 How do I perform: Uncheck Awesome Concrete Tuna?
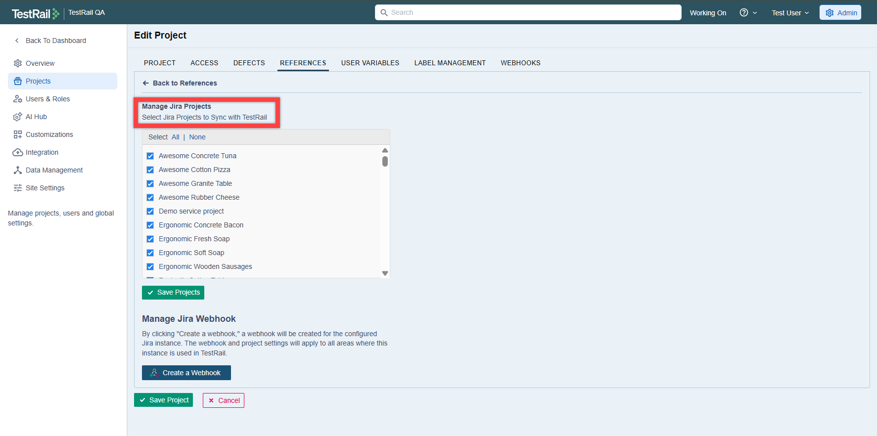coord(150,156)
